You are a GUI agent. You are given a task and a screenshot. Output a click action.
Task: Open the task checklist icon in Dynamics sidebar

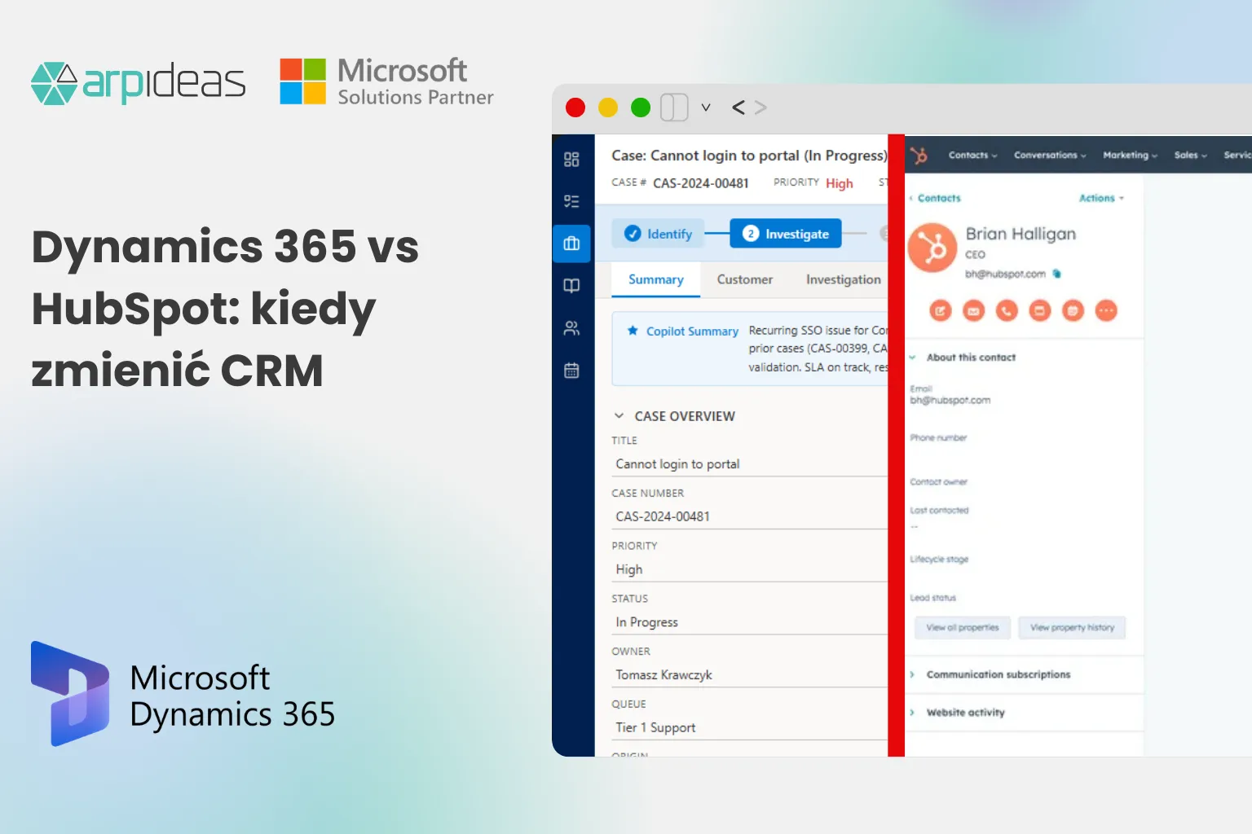pyautogui.click(x=571, y=201)
